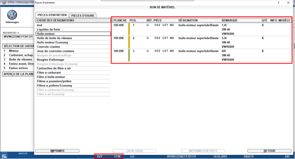Click the green color bar of position 3

tap(129, 55)
